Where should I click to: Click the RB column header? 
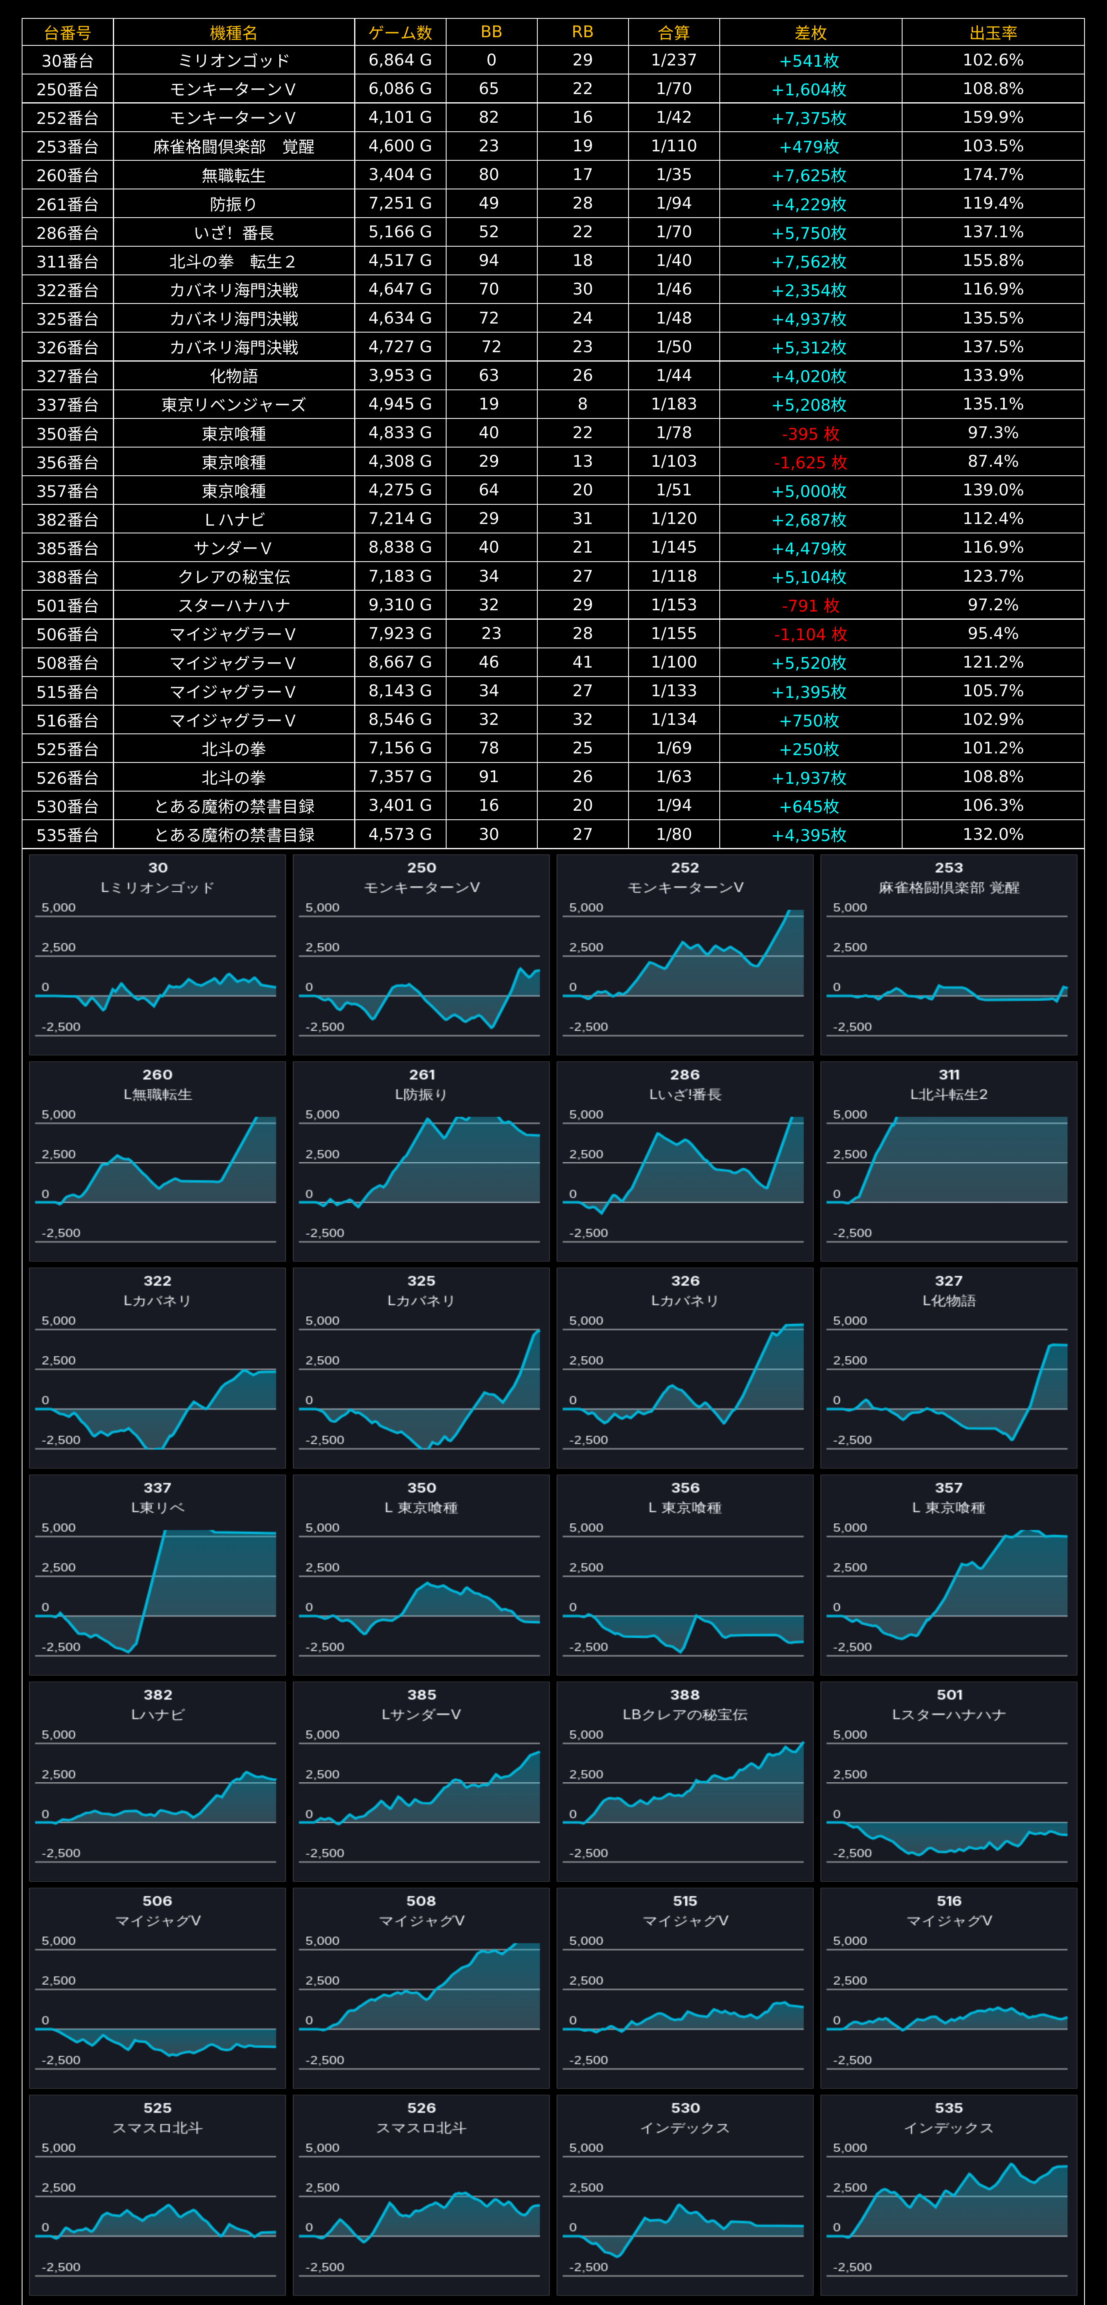coord(583,32)
